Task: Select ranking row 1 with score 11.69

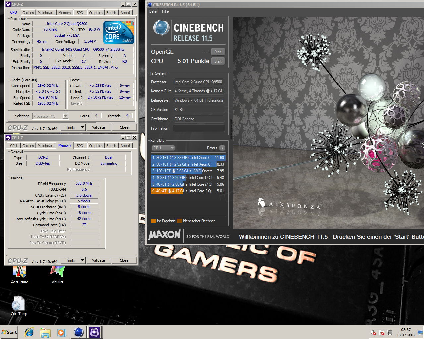Action: tap(188, 158)
